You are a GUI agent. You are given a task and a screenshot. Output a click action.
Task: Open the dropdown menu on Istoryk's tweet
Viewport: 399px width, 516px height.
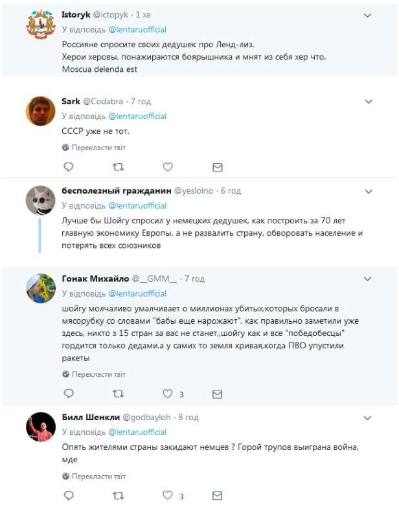coord(369,14)
